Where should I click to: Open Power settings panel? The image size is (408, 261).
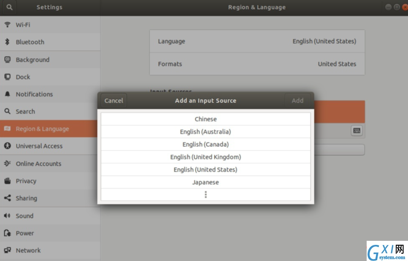tap(50, 233)
